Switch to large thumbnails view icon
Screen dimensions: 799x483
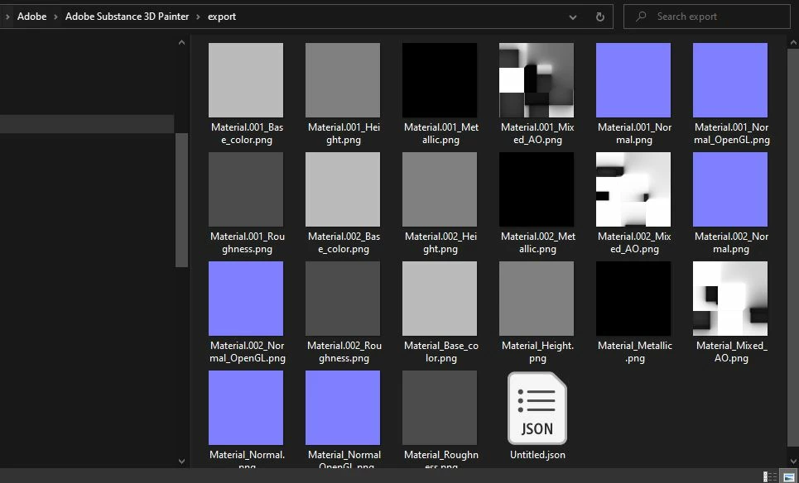789,476
